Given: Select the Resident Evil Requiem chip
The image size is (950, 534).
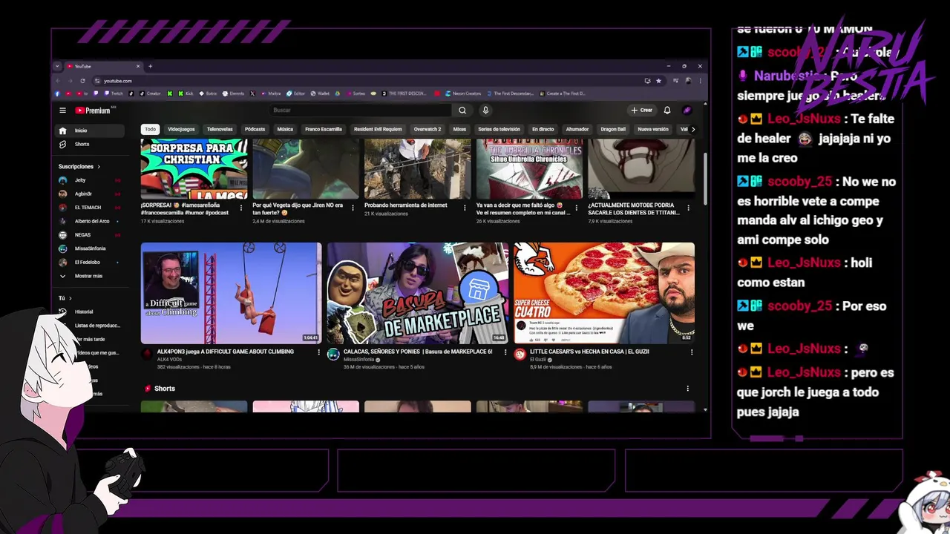Looking at the screenshot, I should coord(378,129).
